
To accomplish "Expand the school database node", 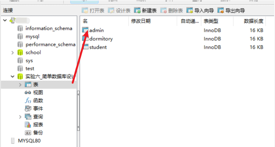I will point(12,53).
